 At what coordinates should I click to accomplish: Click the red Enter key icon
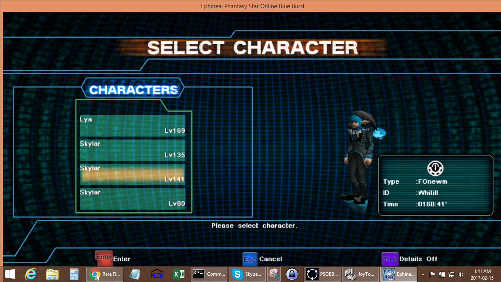(104, 258)
